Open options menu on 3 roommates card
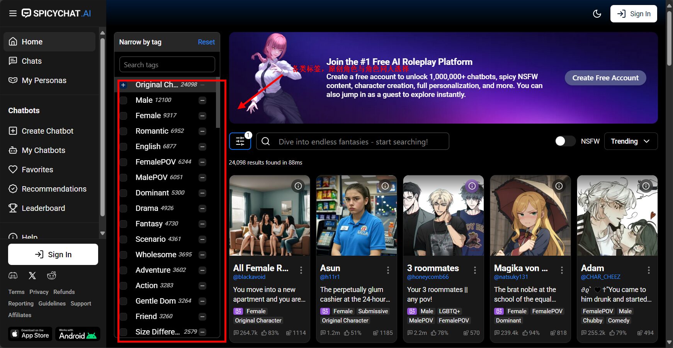 (475, 270)
